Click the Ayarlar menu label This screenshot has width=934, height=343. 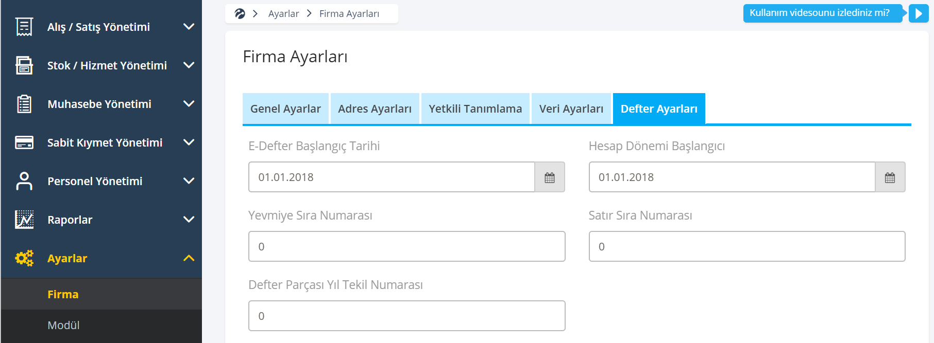click(x=67, y=258)
